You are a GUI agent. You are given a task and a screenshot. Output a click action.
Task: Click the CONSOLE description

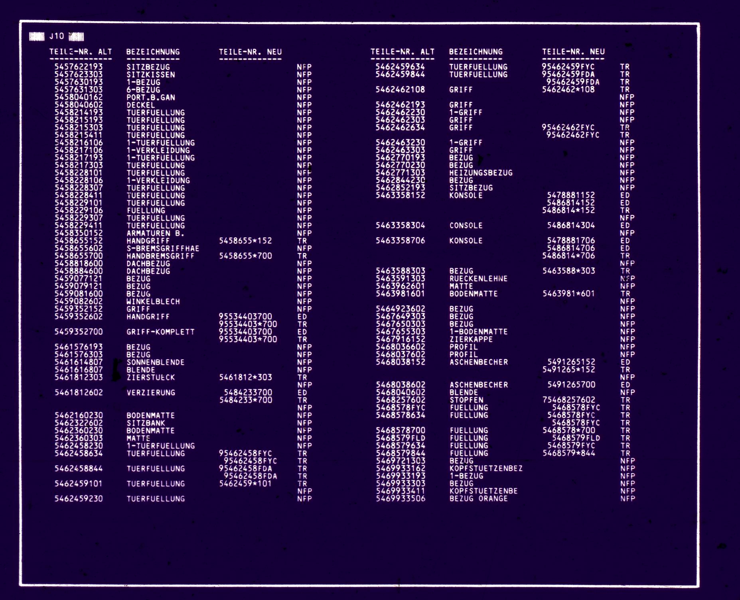[x=466, y=226]
